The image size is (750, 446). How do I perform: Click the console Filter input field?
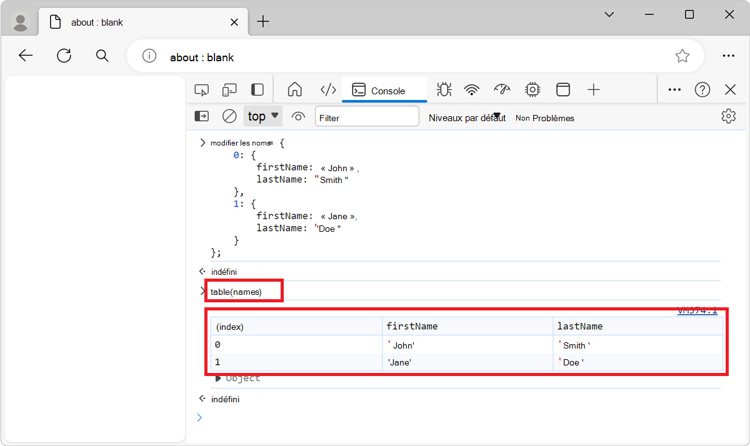click(367, 117)
